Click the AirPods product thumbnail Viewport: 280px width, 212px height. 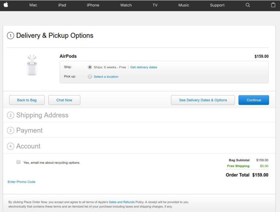click(32, 65)
